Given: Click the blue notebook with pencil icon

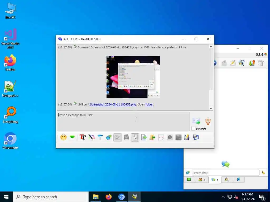Looking at the screenshot, I should [187, 137].
